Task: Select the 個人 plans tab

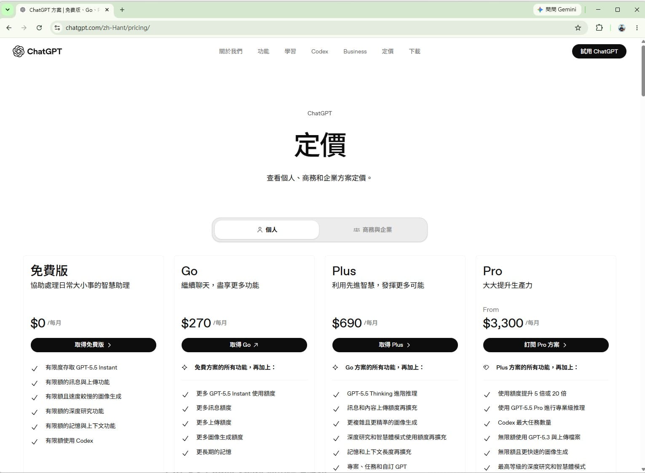Action: tap(267, 230)
